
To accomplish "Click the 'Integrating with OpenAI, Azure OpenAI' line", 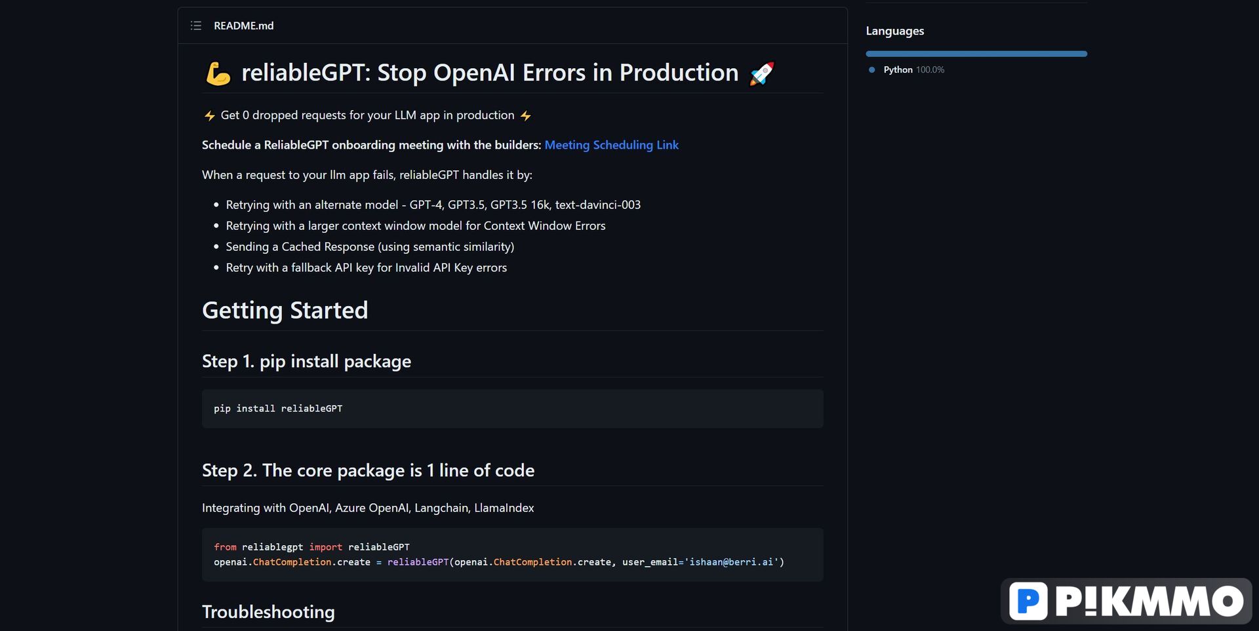I will click(x=368, y=508).
